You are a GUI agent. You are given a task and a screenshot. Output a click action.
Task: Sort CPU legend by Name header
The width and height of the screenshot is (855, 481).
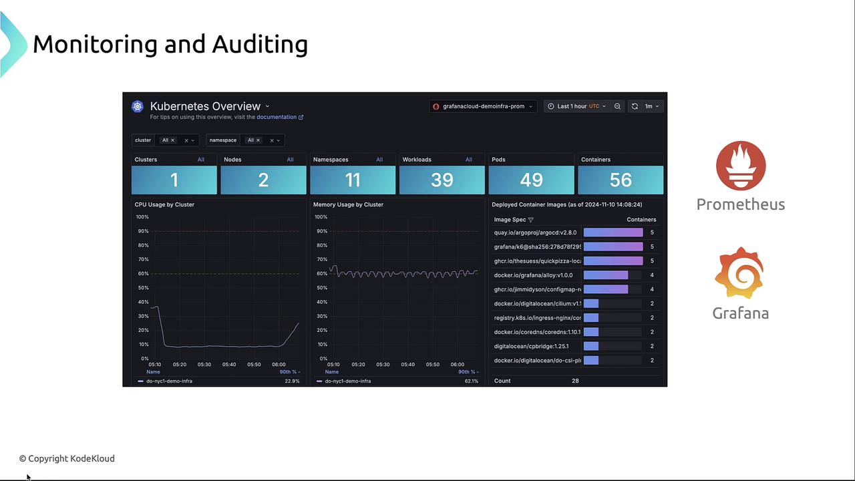[x=153, y=372]
